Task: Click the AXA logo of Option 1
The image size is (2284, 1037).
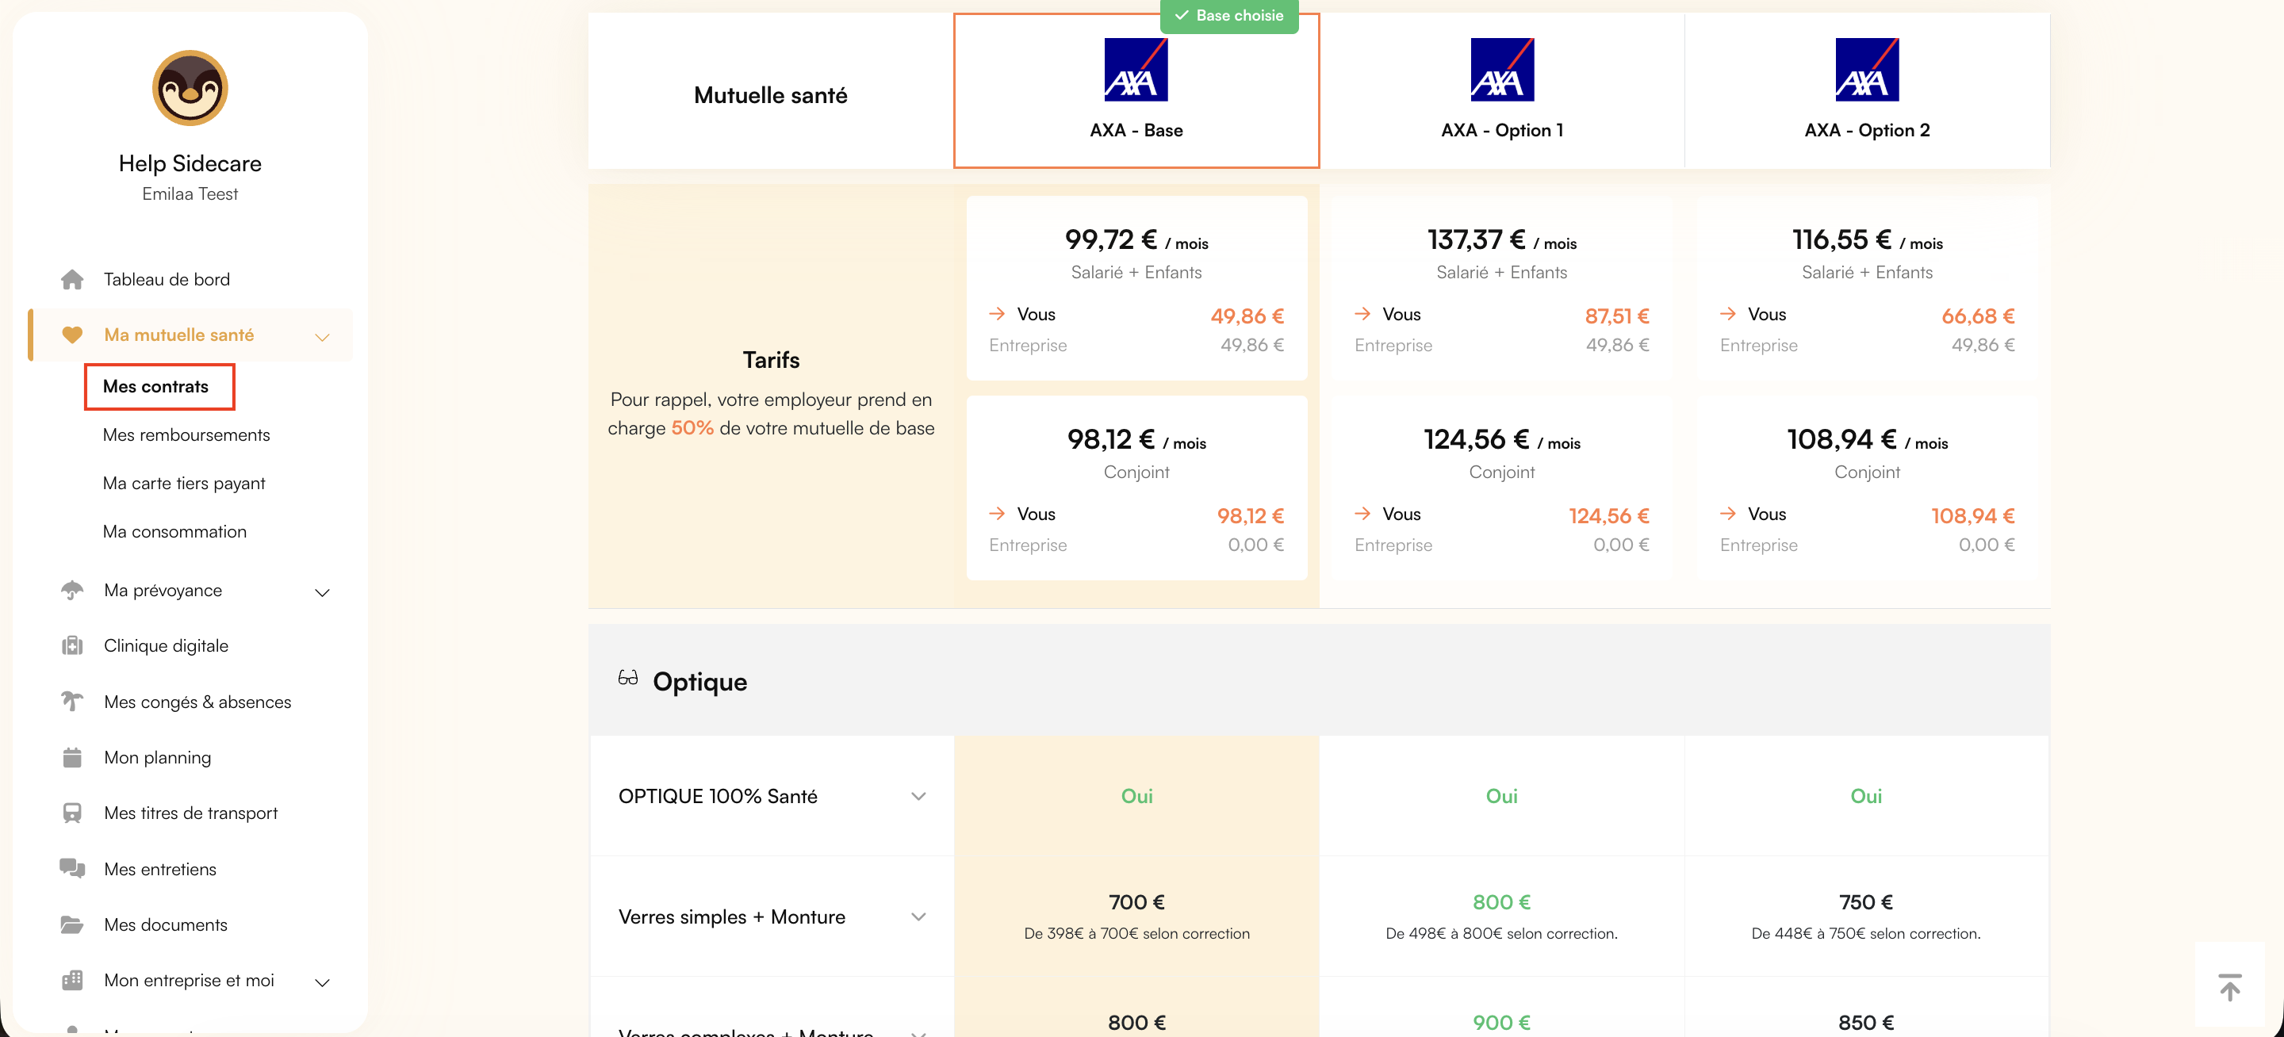Action: point(1502,70)
